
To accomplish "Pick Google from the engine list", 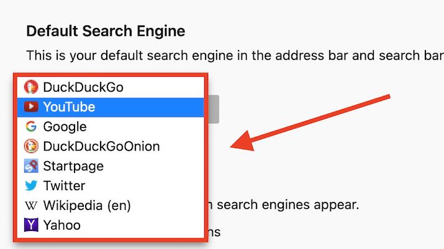I will 65,127.
